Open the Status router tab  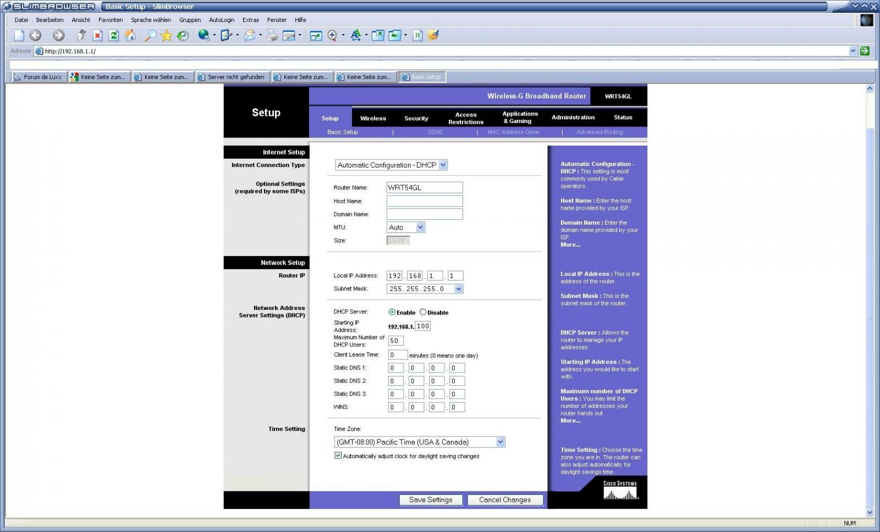click(623, 117)
